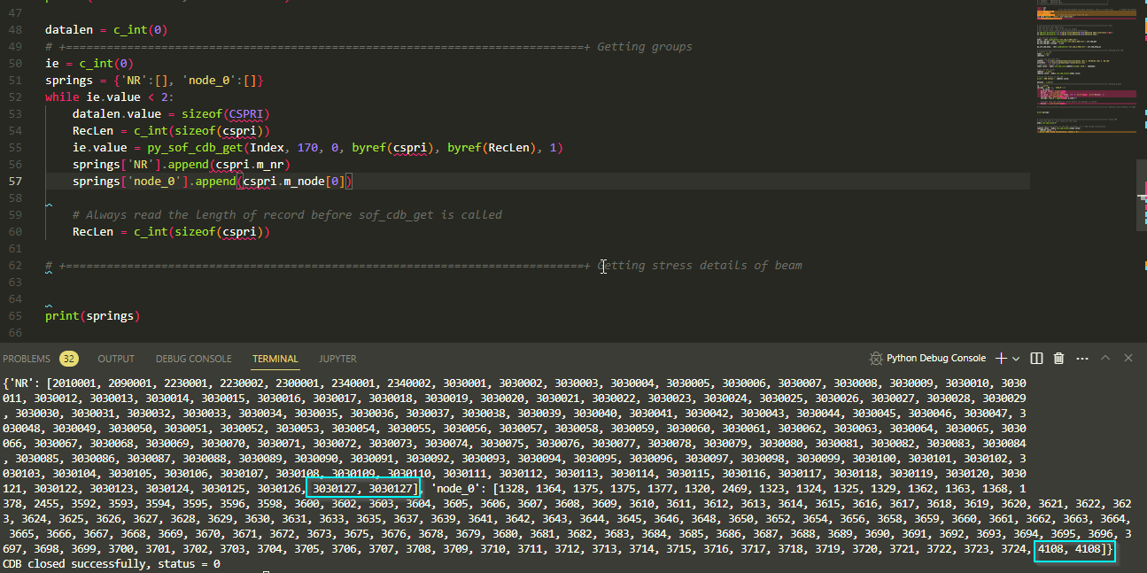Viewport: 1147px width, 573px height.
Task: Click the 'Getting groups' comment text
Action: (x=645, y=47)
